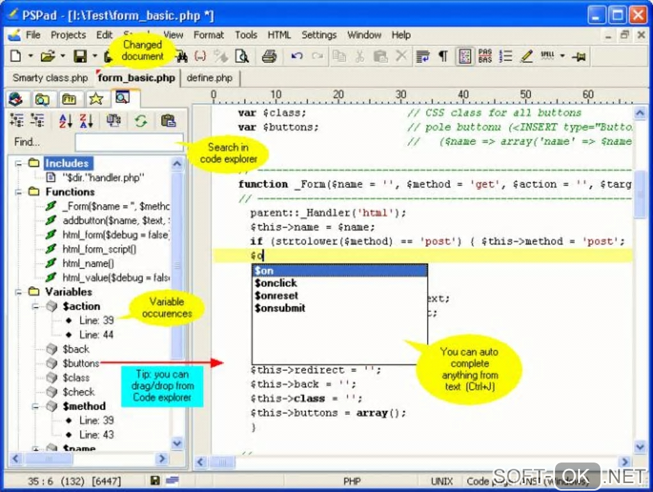This screenshot has width=653, height=492.
Task: Click the editor horizontal scroll right arrow
Action: [624, 462]
